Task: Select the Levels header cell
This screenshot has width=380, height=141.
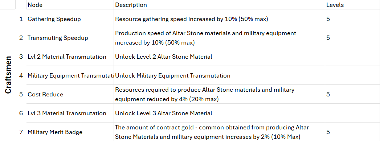Action: pos(352,5)
